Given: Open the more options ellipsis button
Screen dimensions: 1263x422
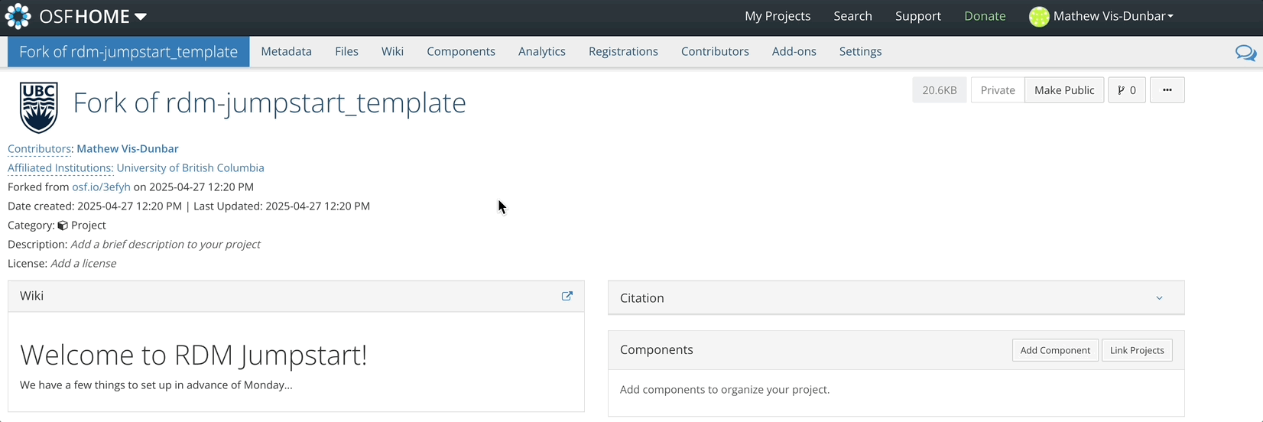Looking at the screenshot, I should point(1167,90).
